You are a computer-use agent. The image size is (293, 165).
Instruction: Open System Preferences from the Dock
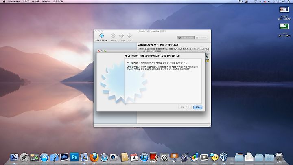click(164, 157)
